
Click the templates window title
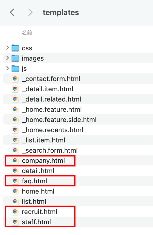pos(61,12)
